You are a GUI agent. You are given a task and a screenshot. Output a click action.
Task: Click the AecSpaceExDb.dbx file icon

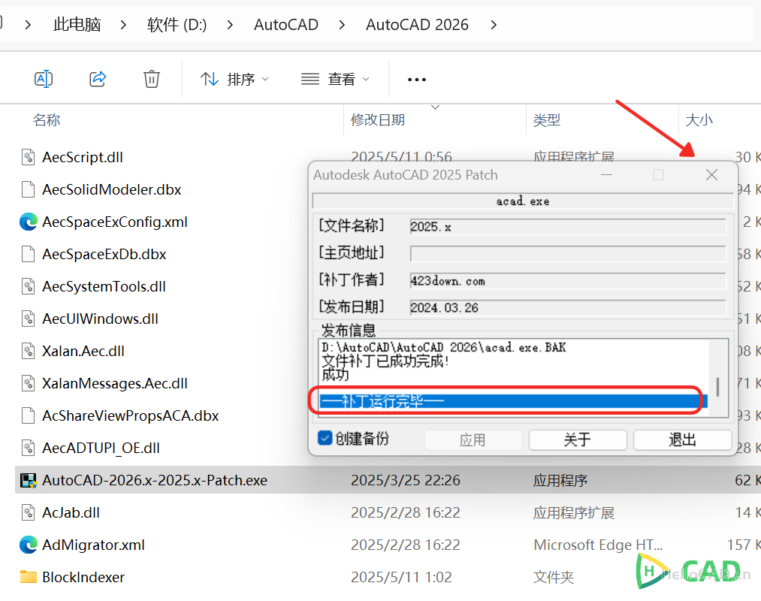coord(28,254)
